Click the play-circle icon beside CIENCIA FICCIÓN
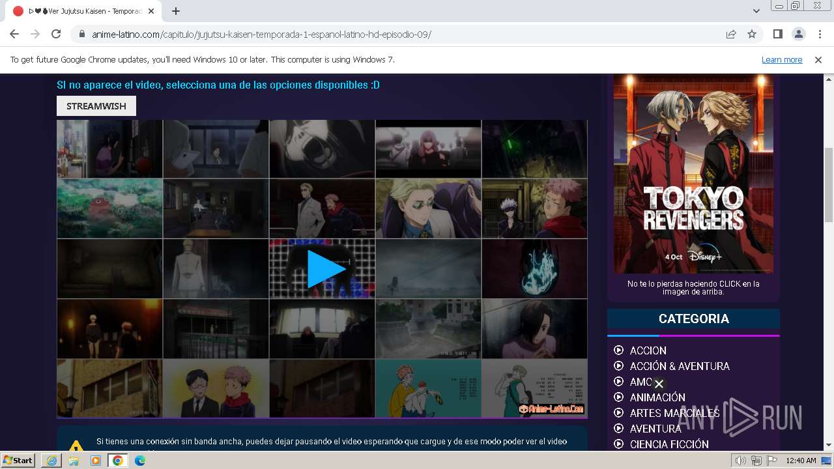This screenshot has height=469, width=834. [x=619, y=444]
